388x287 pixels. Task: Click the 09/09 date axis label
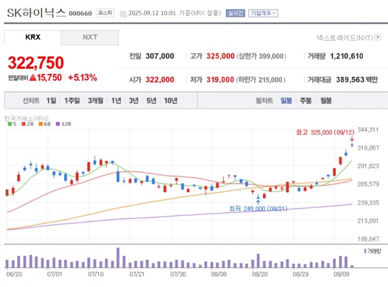pyautogui.click(x=342, y=274)
